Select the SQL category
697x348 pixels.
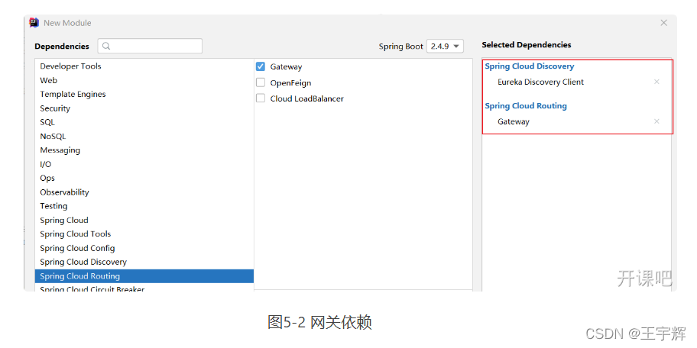point(144,122)
